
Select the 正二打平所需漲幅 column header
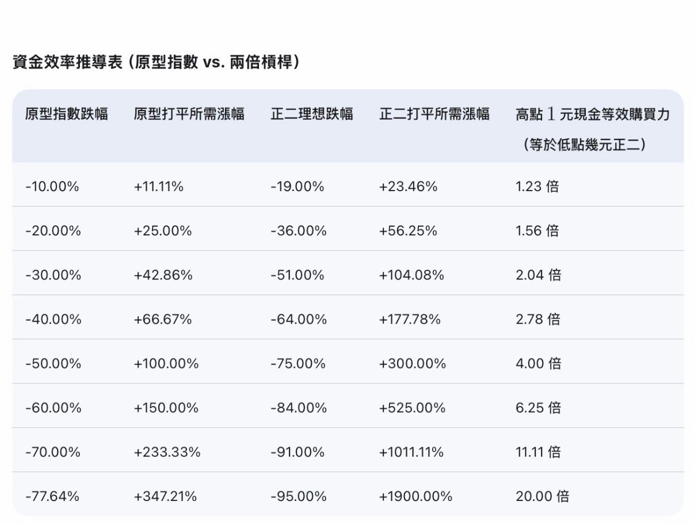coord(434,114)
